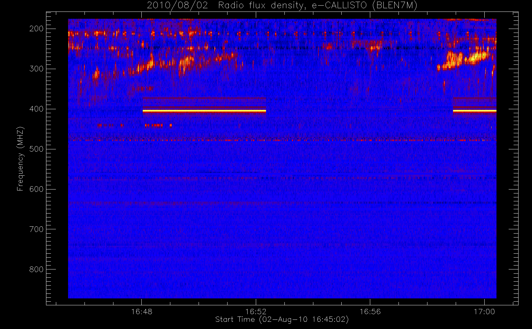Click the 'Start Time (02-Aug-10 16:45:02)' x-axis label

tap(282, 319)
